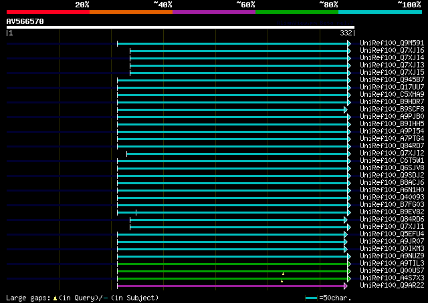Screen dimensions: 428x303
Task: Select the UniRef100_Q40093 label
Action: point(392,197)
